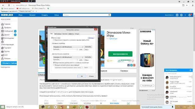Click the favorite star icon under the game
The image size is (195, 109).
tap(108, 61)
